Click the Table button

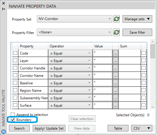tap(118, 128)
